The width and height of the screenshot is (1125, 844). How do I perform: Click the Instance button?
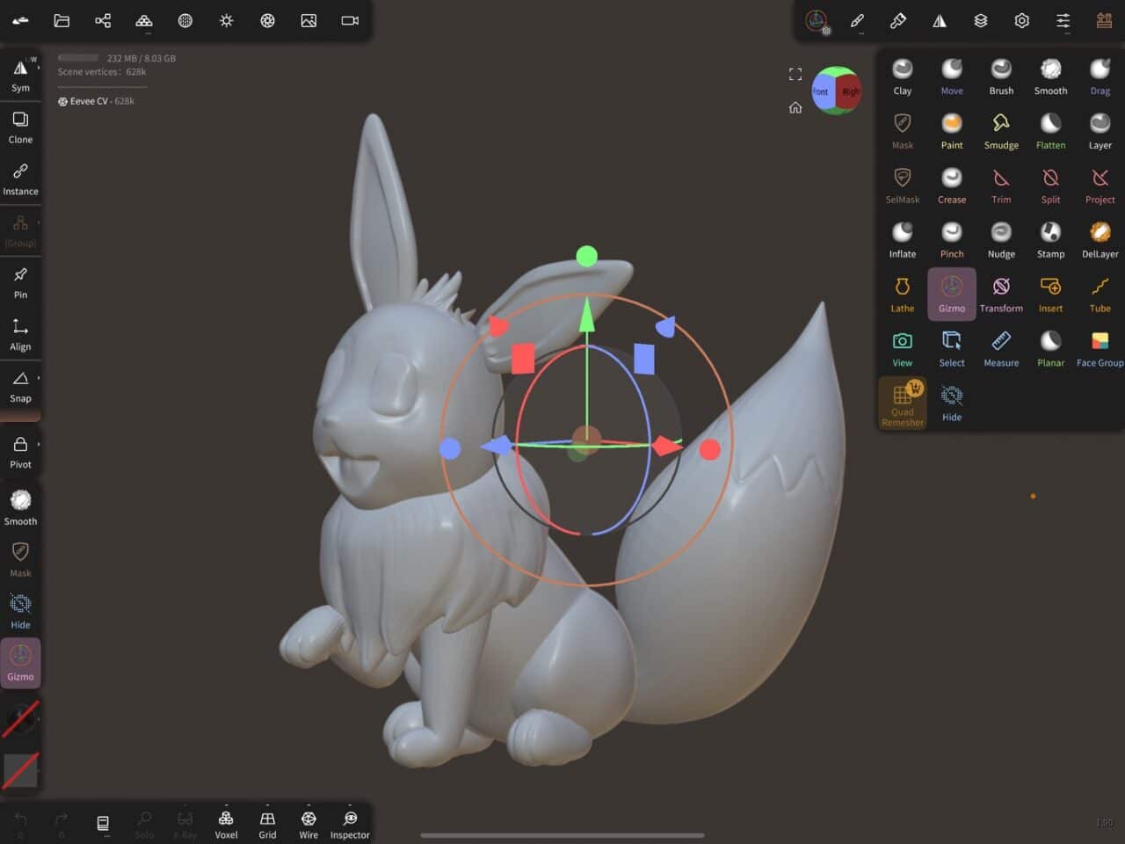point(20,178)
